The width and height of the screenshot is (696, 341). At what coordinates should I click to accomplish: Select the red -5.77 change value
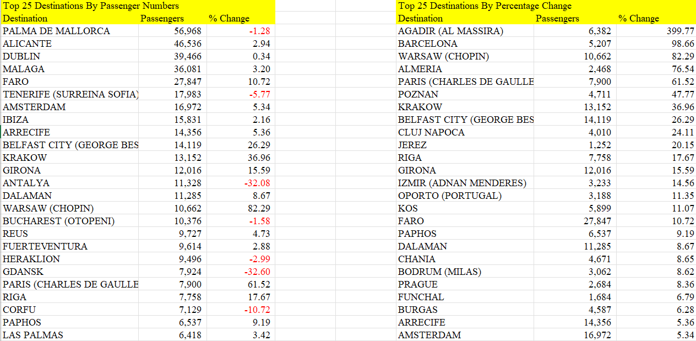point(260,94)
